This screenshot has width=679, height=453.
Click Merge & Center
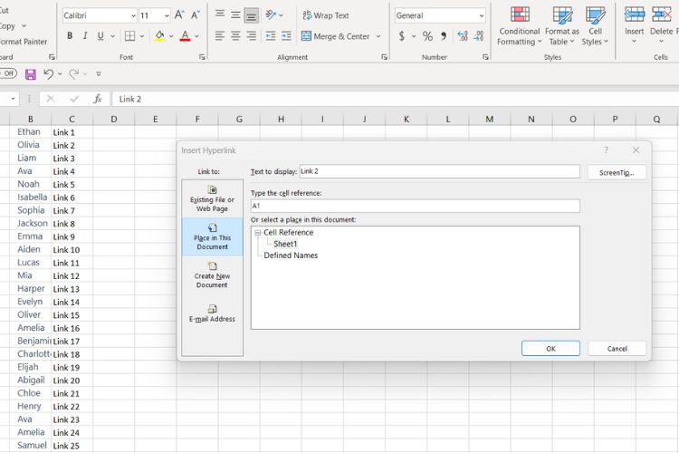(x=336, y=36)
